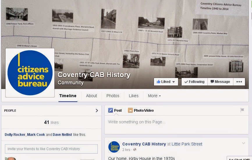
Task: Open Dave Nellist's profile link
Action: 62,135
